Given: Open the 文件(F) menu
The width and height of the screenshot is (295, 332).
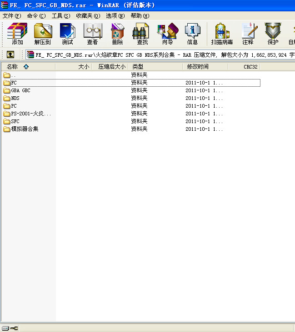Looking at the screenshot, I should pos(12,16).
